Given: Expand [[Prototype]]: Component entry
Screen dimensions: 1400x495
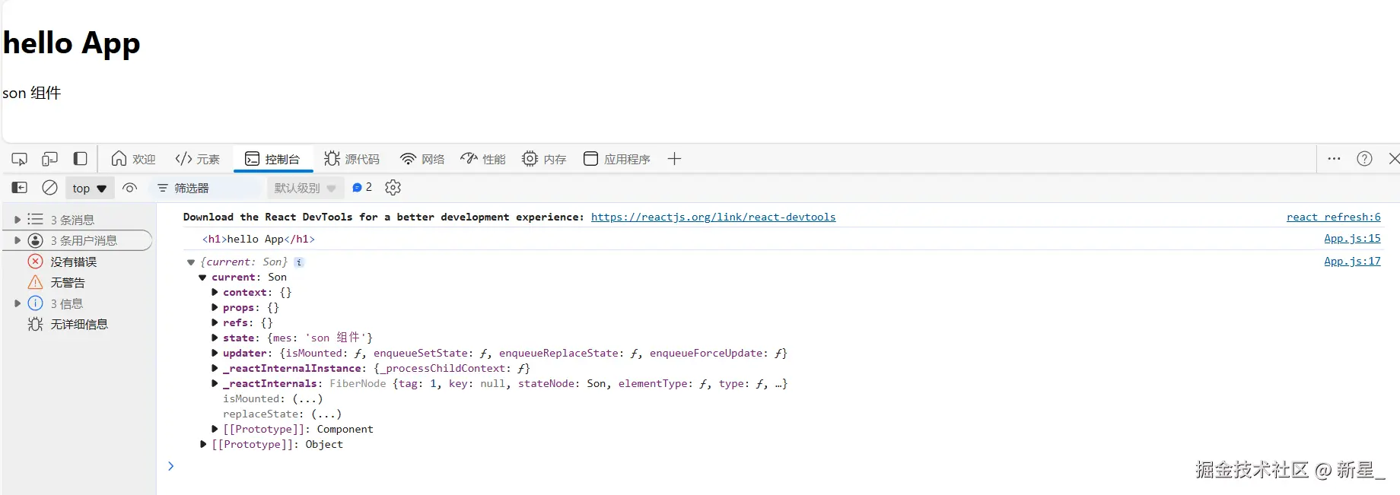Looking at the screenshot, I should click(x=215, y=430).
